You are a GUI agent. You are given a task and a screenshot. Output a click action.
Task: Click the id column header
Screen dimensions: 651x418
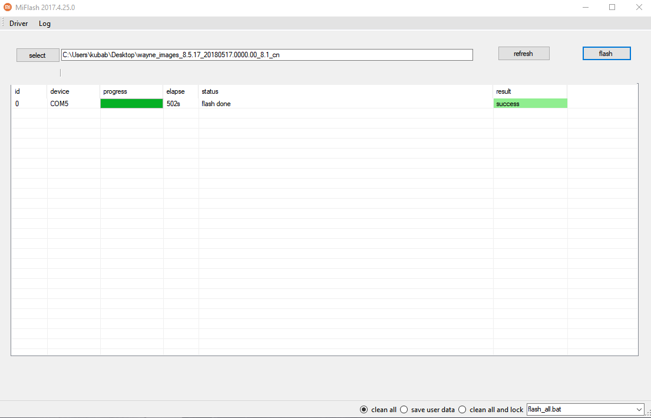[18, 91]
